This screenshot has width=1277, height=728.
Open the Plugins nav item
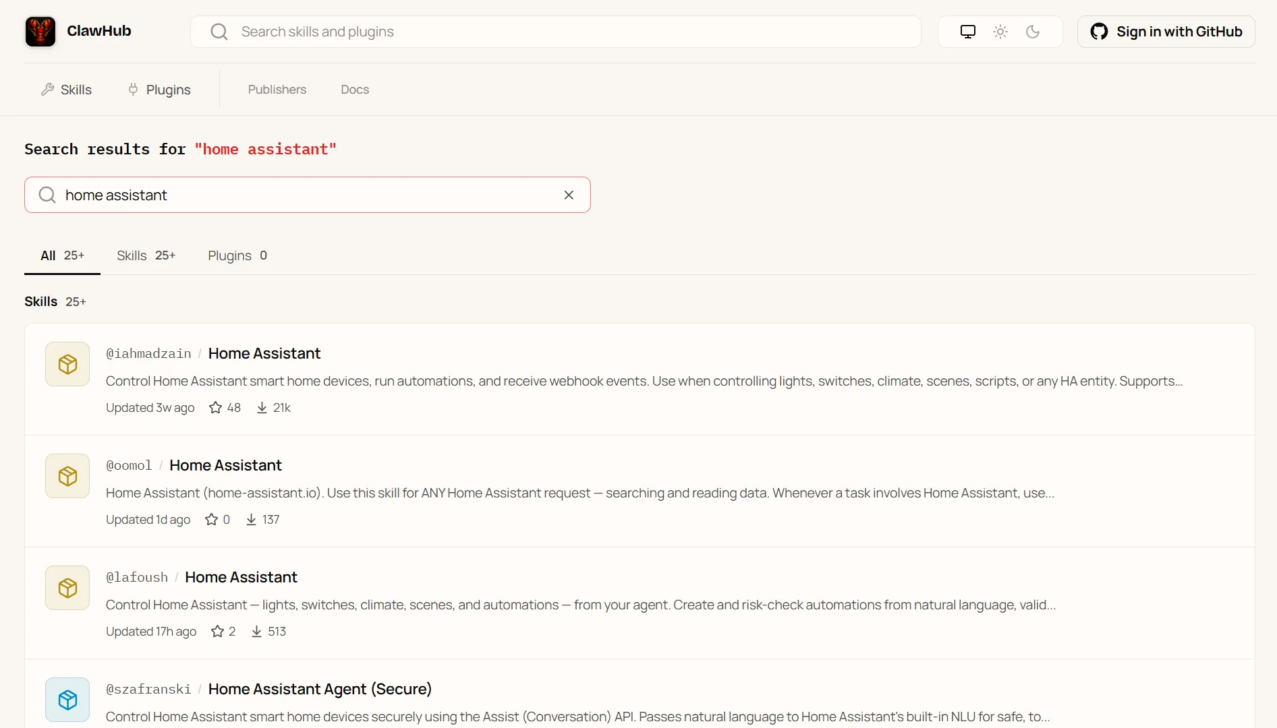(159, 90)
